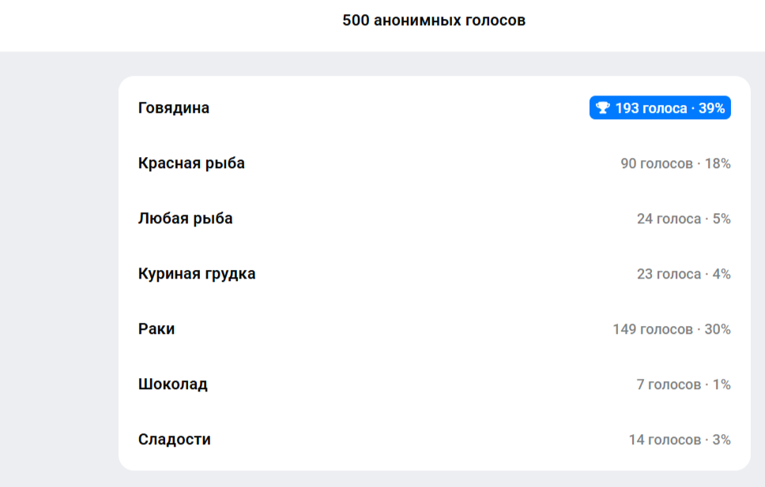This screenshot has height=487, width=765.
Task: Click the '193 голоса · 39%' winner badge
Action: point(660,107)
